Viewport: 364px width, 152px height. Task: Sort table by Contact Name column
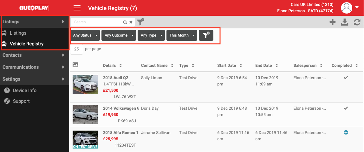click(157, 65)
